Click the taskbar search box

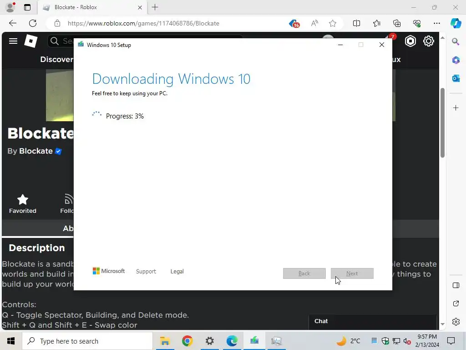pyautogui.click(x=87, y=341)
